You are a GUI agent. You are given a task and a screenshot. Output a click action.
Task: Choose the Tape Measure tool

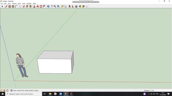click(27, 6)
